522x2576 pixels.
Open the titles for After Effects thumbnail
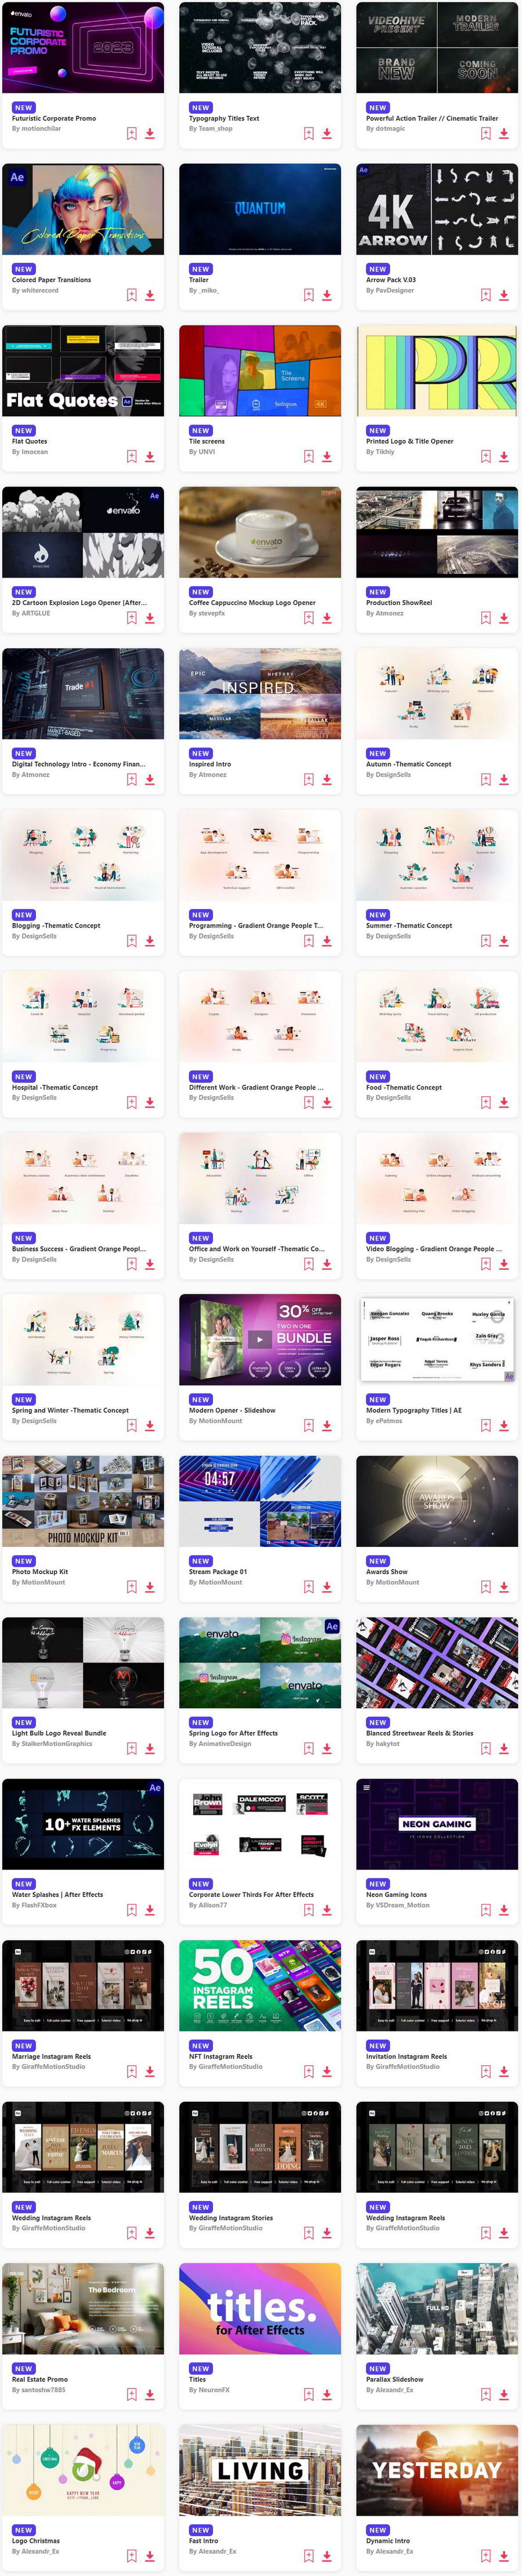pyautogui.click(x=260, y=2309)
